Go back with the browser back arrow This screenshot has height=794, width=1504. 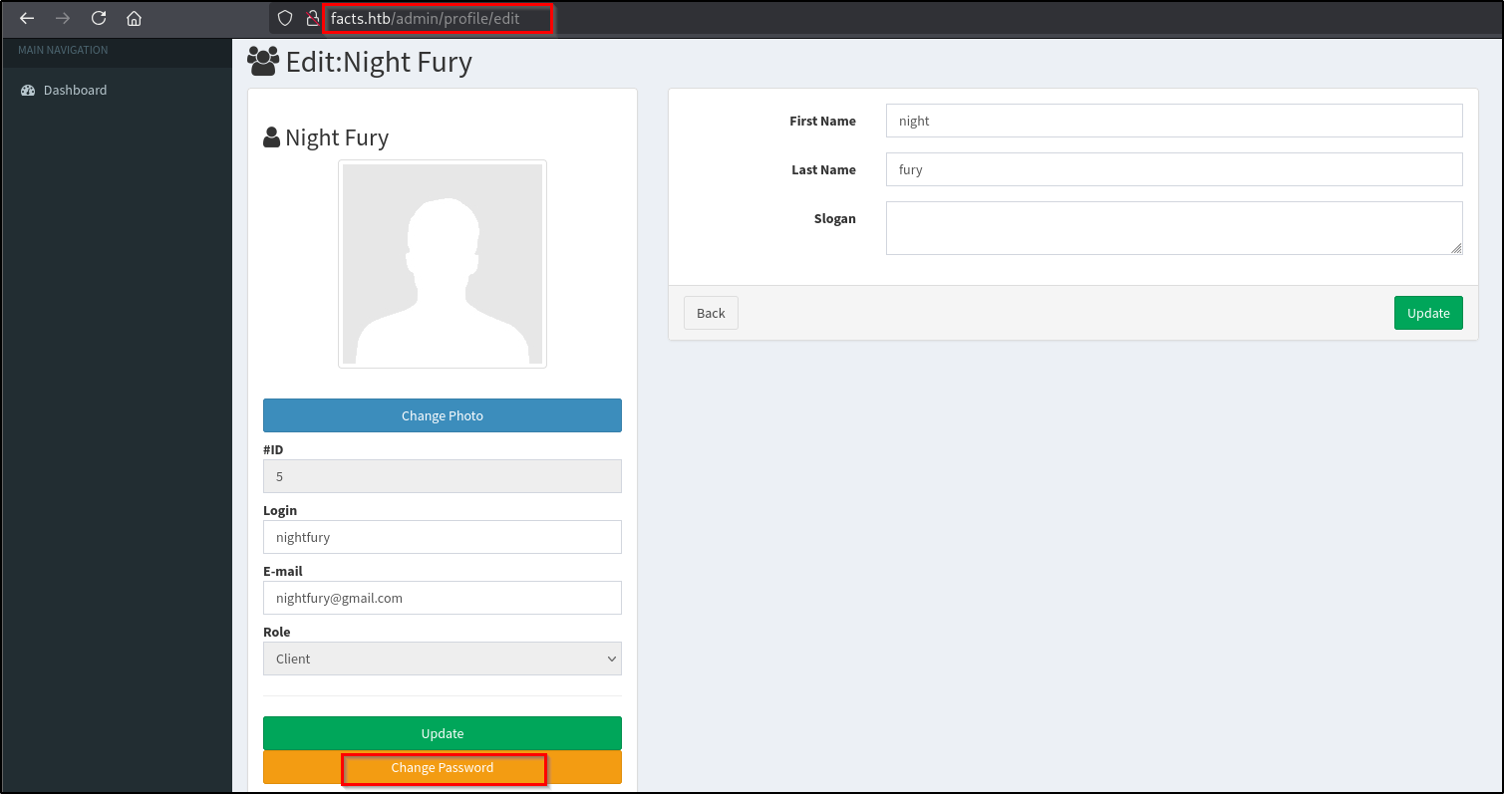click(27, 18)
